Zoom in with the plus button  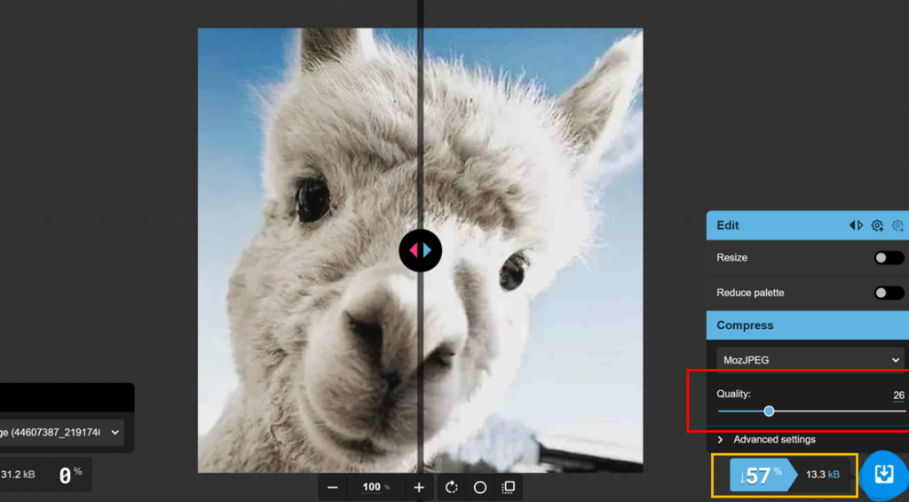tap(419, 487)
